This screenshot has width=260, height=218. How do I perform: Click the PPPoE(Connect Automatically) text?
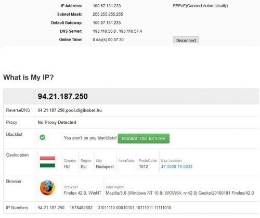tap(200, 6)
